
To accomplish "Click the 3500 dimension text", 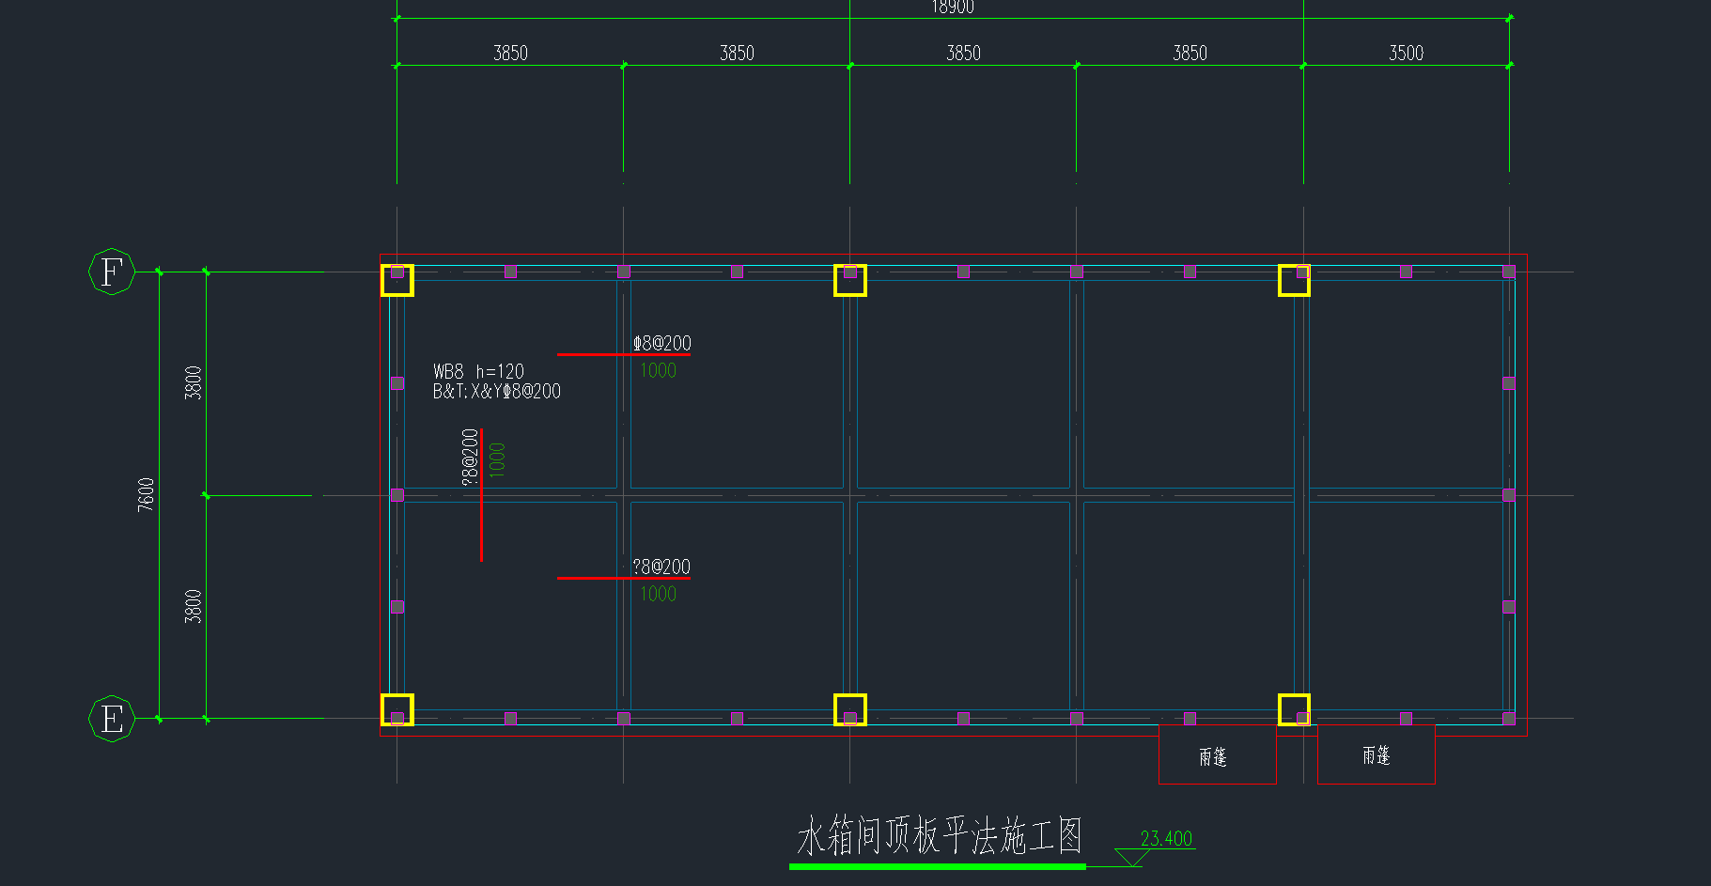I will [1406, 54].
